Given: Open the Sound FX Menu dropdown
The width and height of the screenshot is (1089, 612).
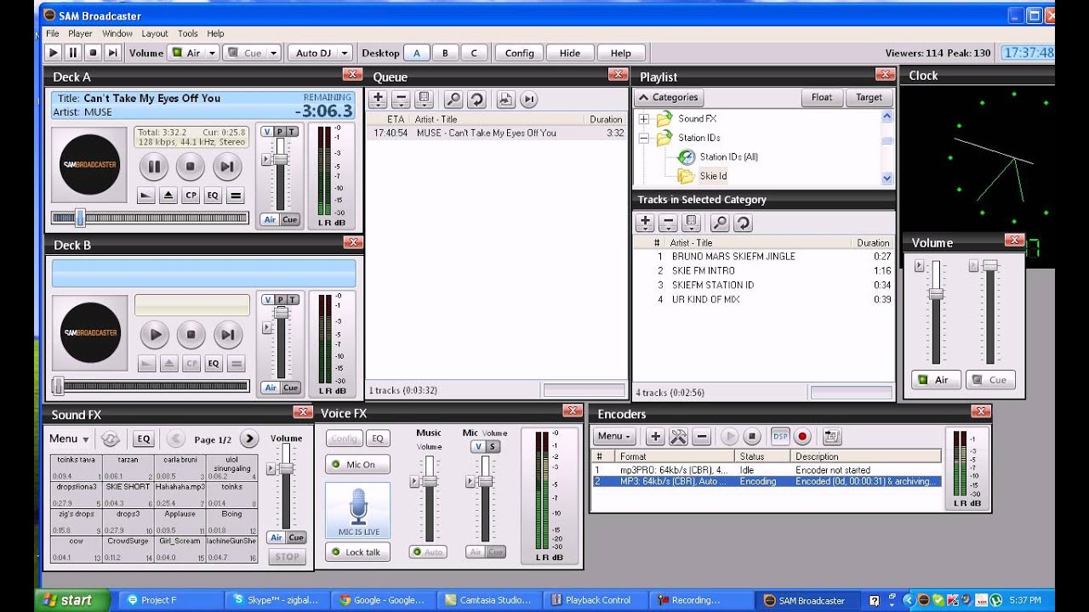Looking at the screenshot, I should coord(69,439).
